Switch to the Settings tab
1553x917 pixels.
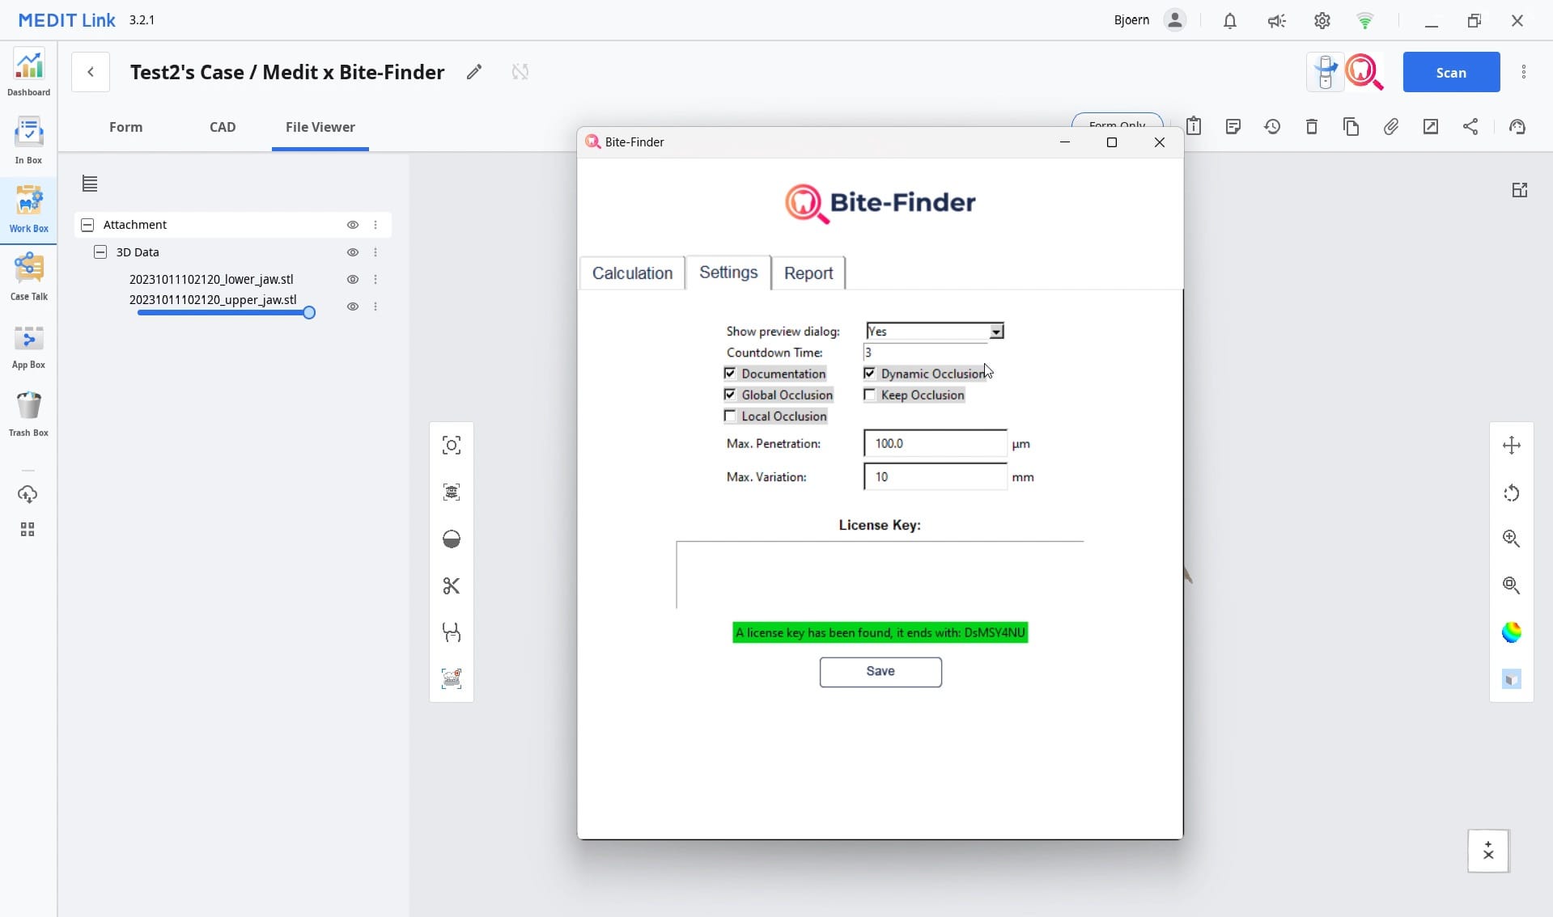point(728,273)
